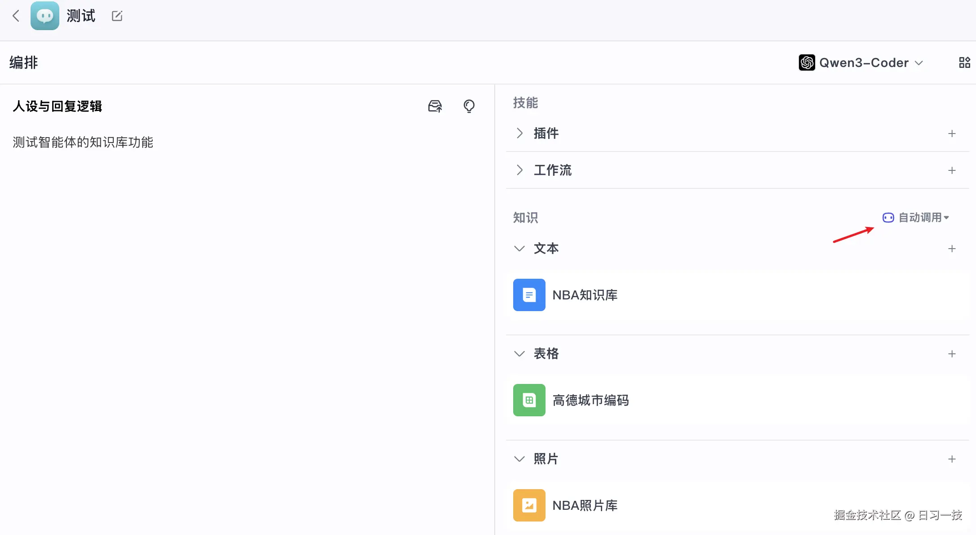Add a text knowledge base via plus
This screenshot has height=535, width=976.
click(x=951, y=249)
